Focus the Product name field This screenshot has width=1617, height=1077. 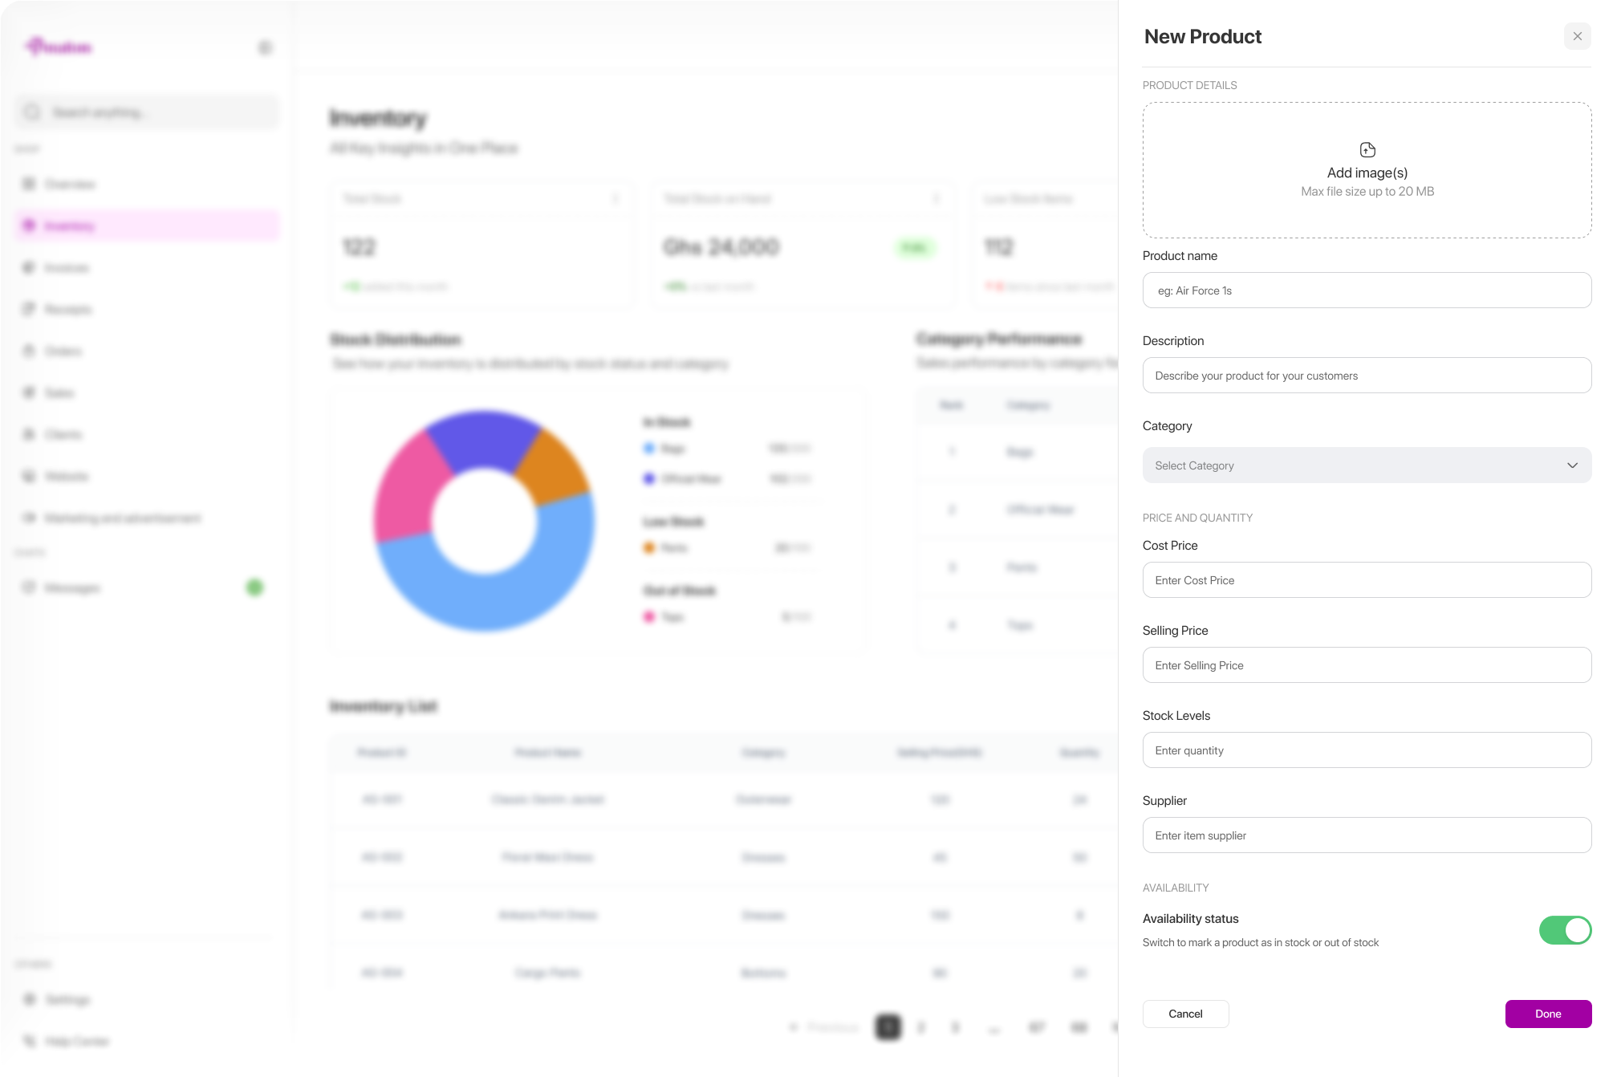tap(1367, 291)
